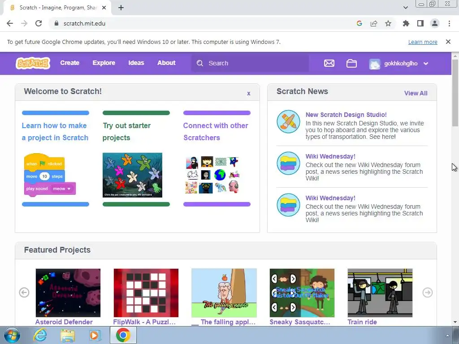Open the Chrome profile icon
Viewport: 459px width, 344px height.
tap(435, 23)
